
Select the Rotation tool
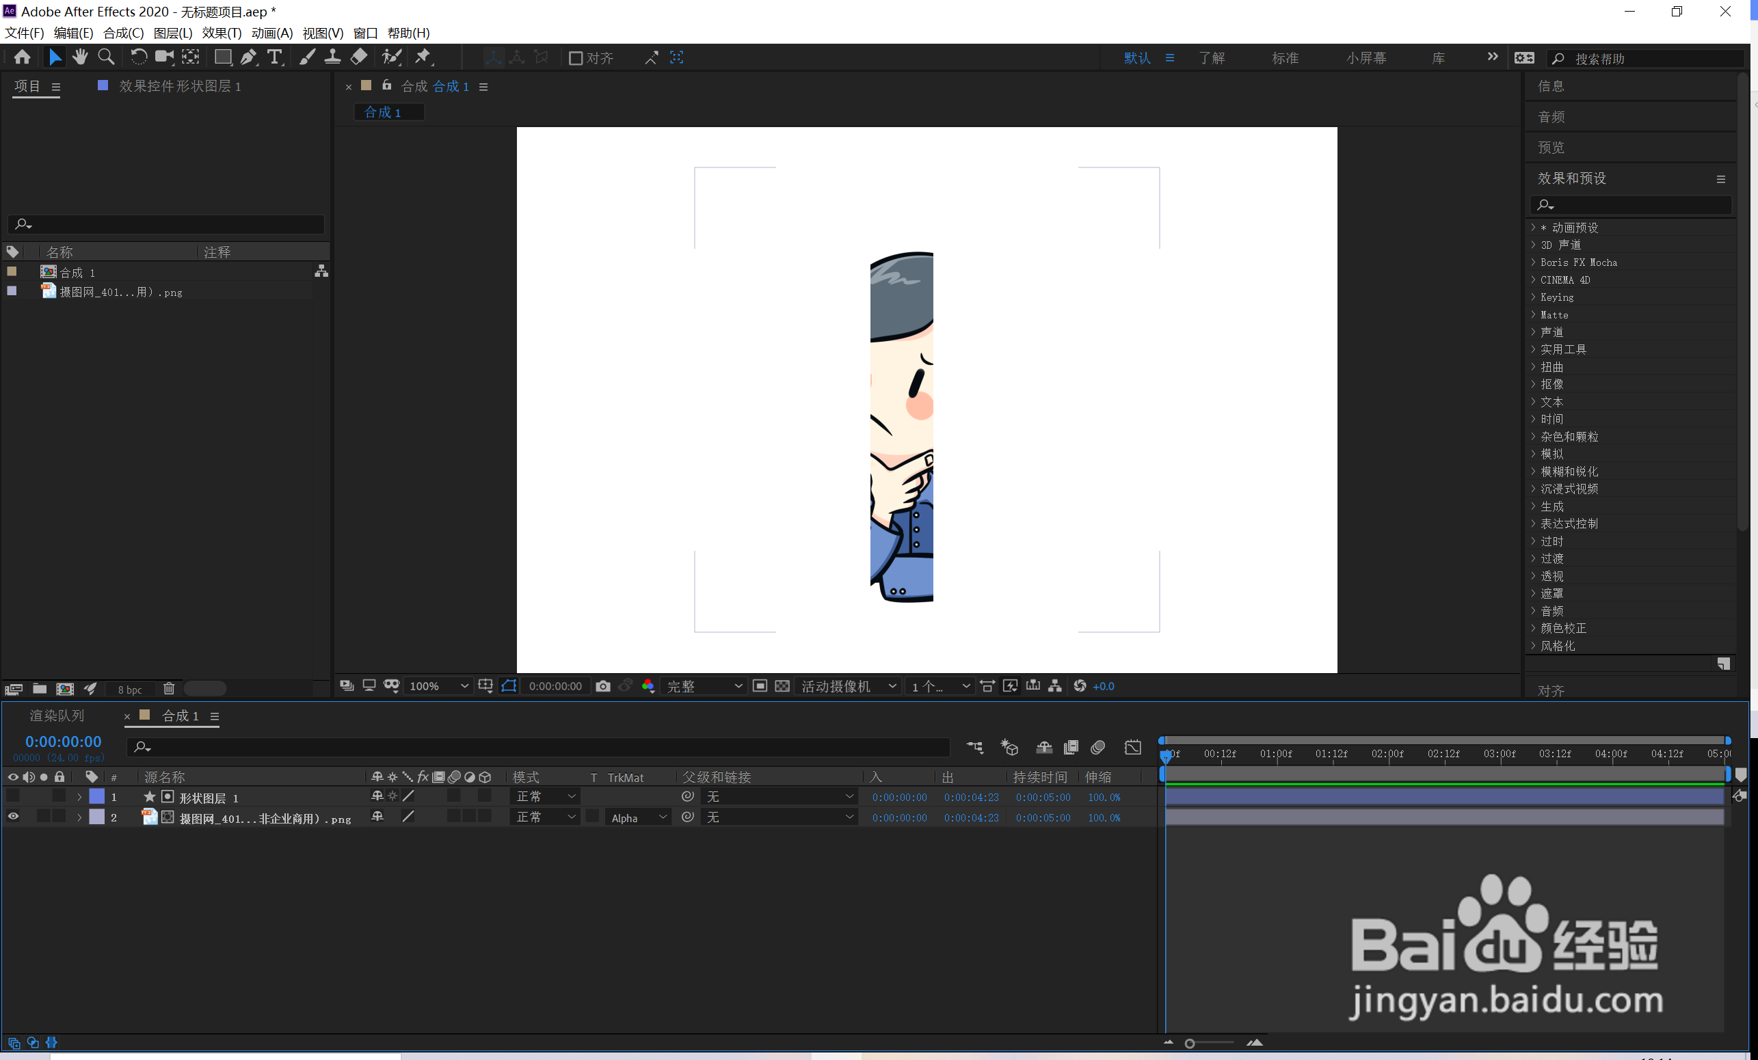pos(138,57)
